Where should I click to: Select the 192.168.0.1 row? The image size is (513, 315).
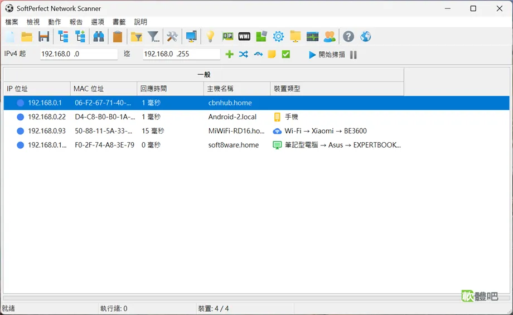pos(256,103)
